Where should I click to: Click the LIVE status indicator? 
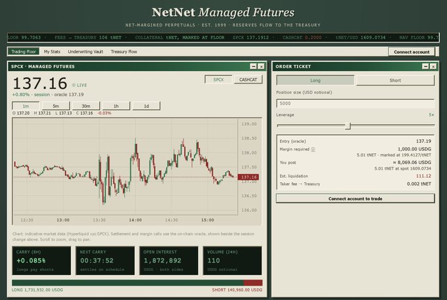pos(80,85)
